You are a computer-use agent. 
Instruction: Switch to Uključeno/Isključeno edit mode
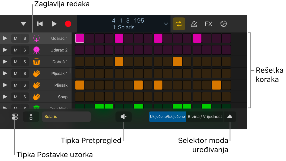(x=167, y=117)
